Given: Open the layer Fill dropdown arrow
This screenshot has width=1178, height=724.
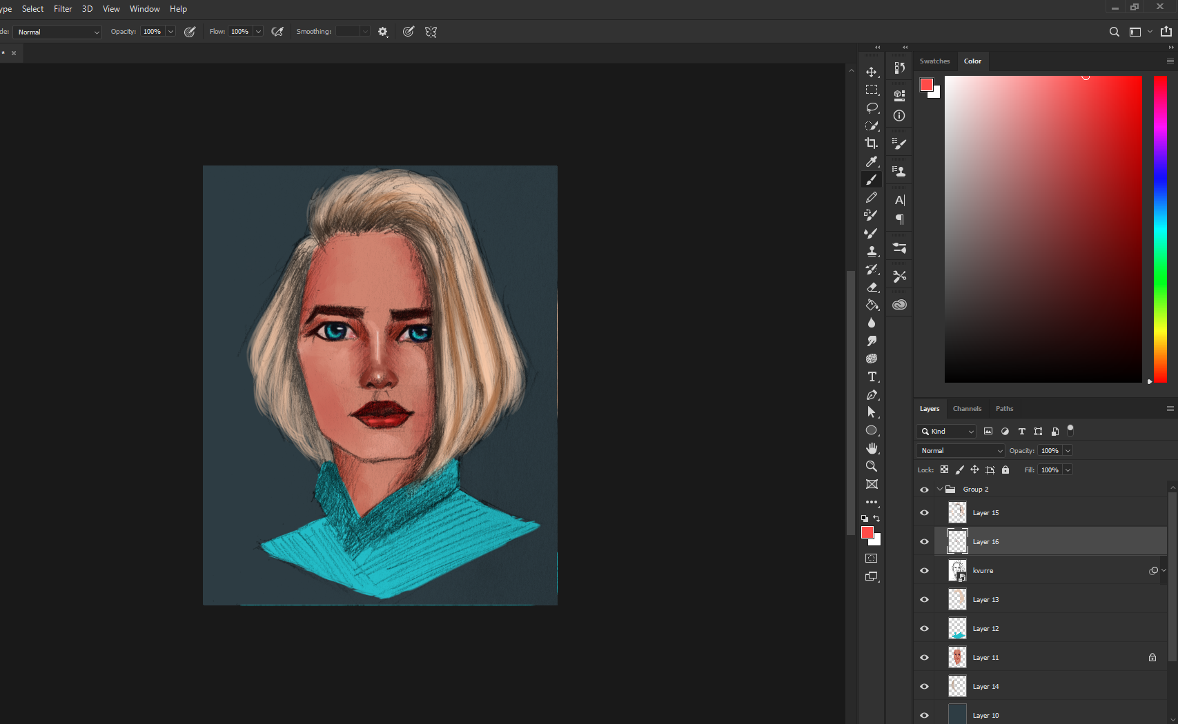Looking at the screenshot, I should click(1068, 470).
